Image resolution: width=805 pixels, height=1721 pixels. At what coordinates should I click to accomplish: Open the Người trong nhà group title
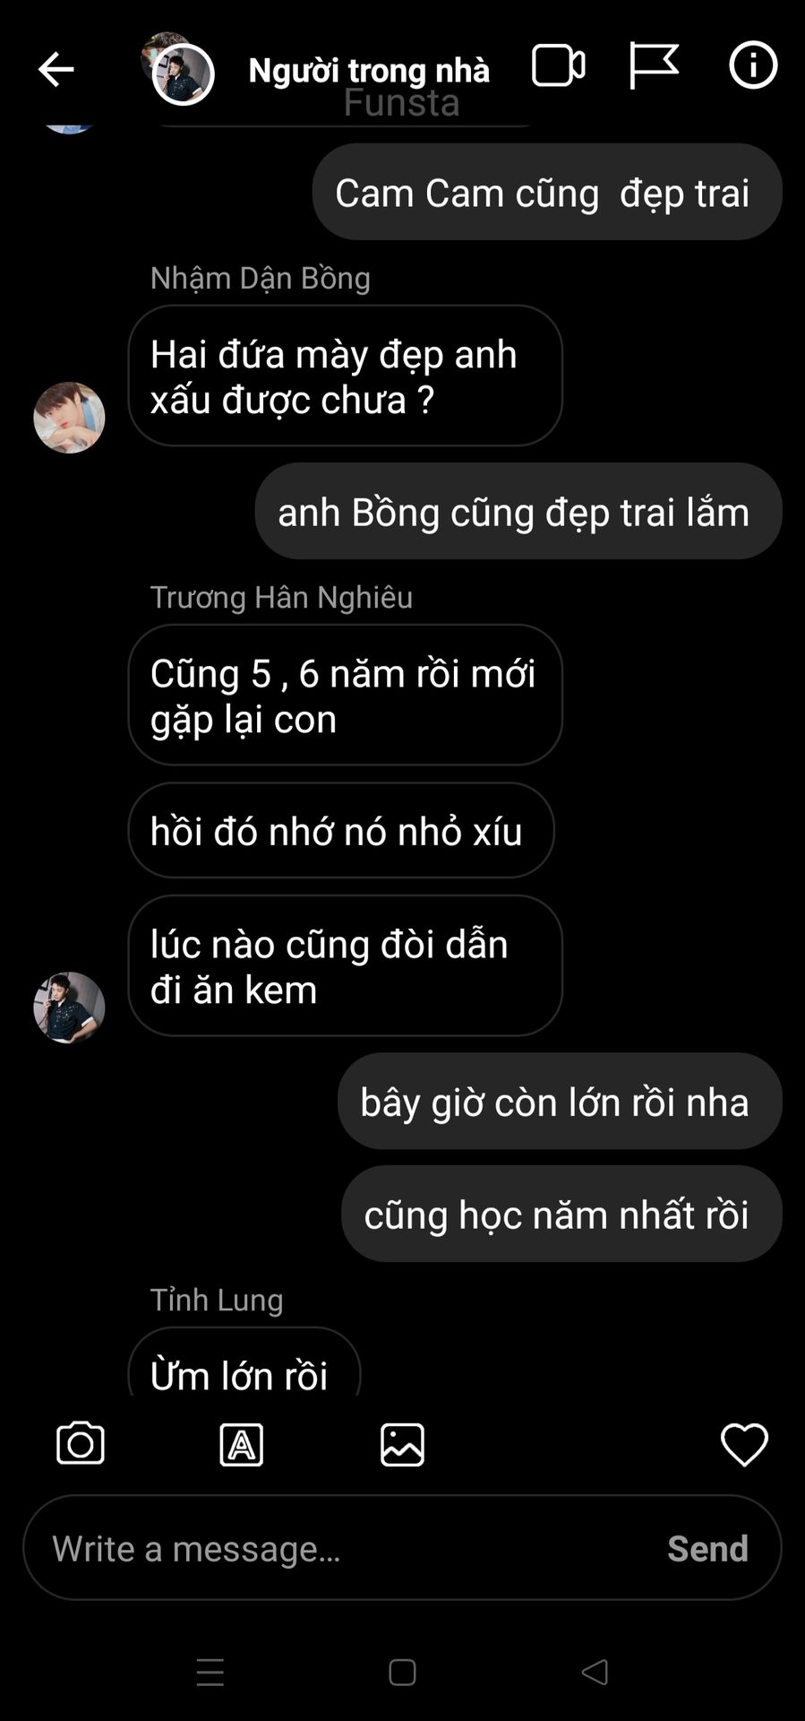point(369,70)
